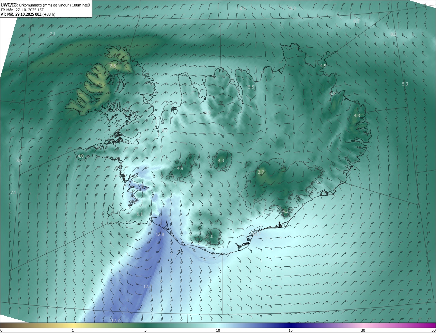Screen dimensions: 436x333
Task: Click the 6.8 value label in east Iceland
Action: click(332, 93)
